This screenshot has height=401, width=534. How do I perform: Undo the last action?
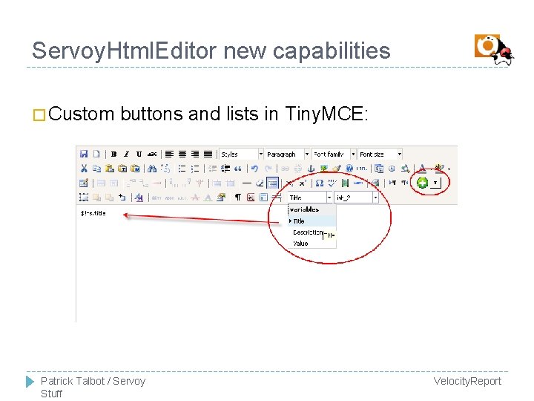[254, 169]
